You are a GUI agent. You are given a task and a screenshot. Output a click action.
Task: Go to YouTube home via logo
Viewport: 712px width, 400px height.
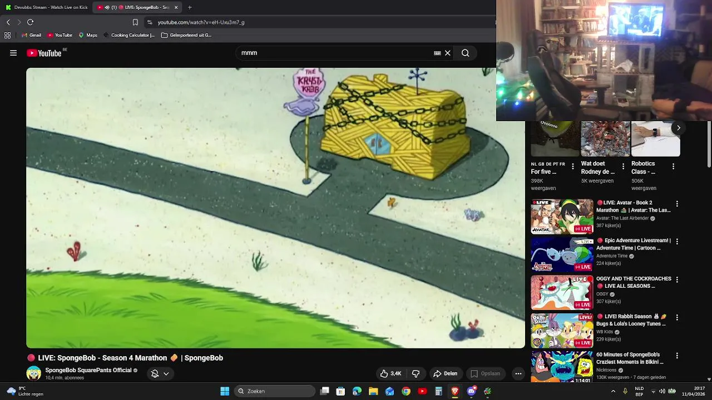44,53
